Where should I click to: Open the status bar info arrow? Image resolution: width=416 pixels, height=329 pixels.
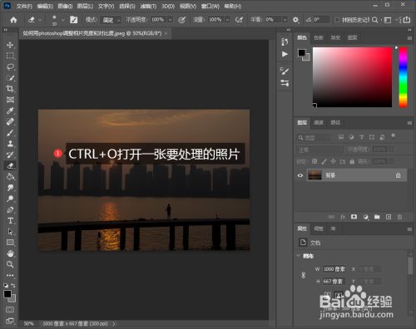[x=114, y=323]
